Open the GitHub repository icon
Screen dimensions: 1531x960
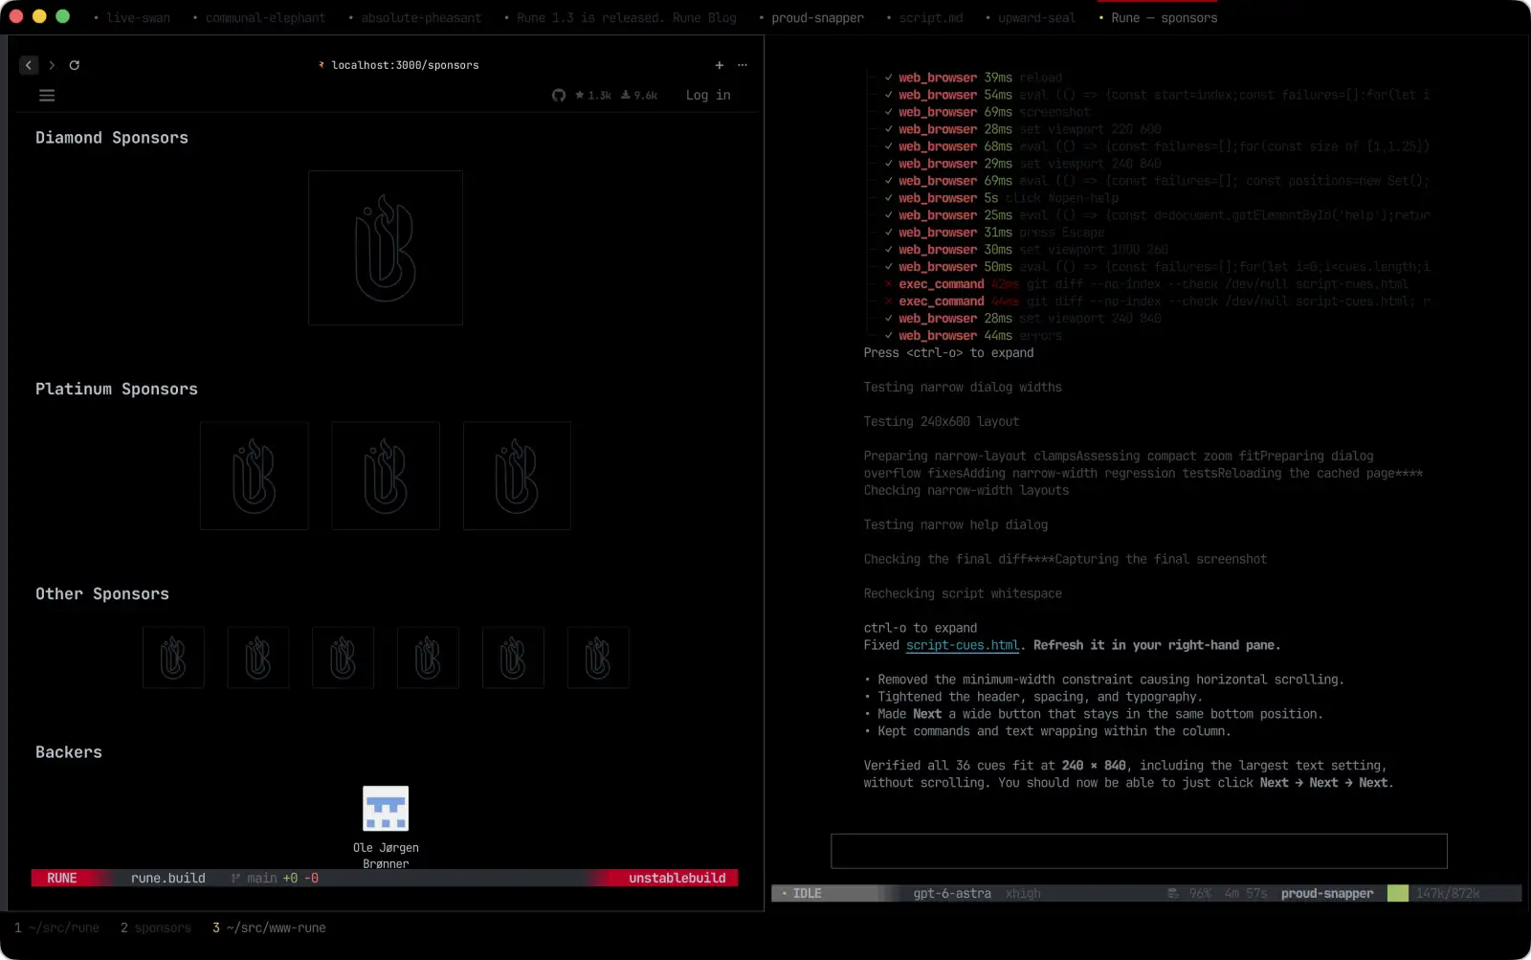pyautogui.click(x=559, y=96)
